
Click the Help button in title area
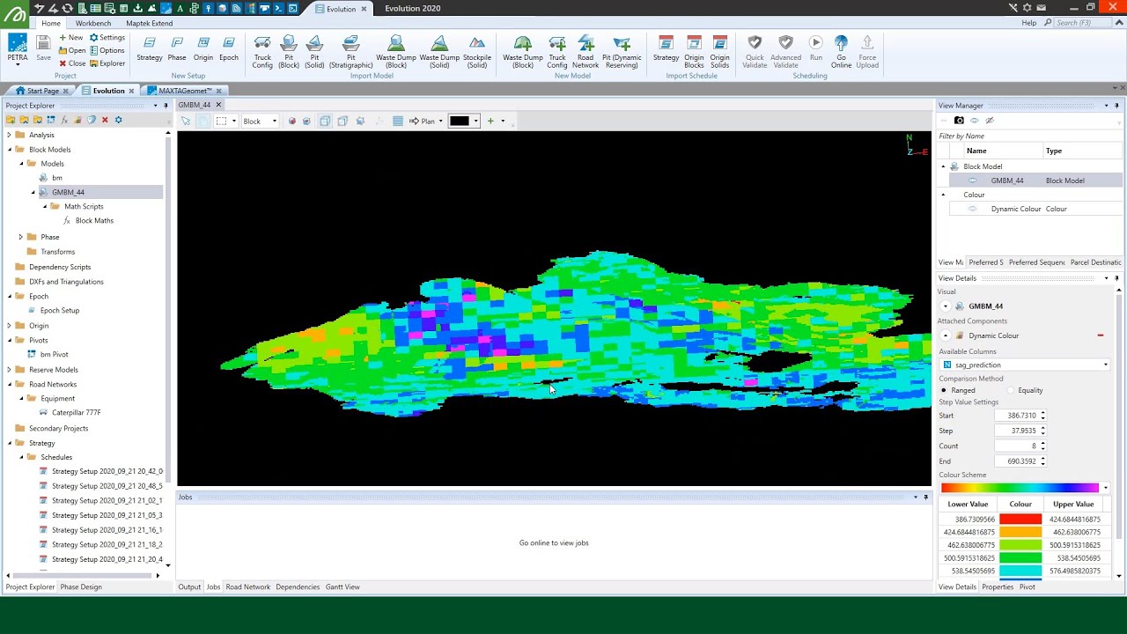(1028, 23)
